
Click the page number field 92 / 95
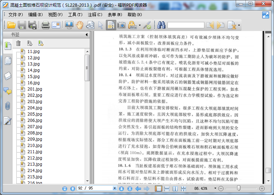(95, 188)
